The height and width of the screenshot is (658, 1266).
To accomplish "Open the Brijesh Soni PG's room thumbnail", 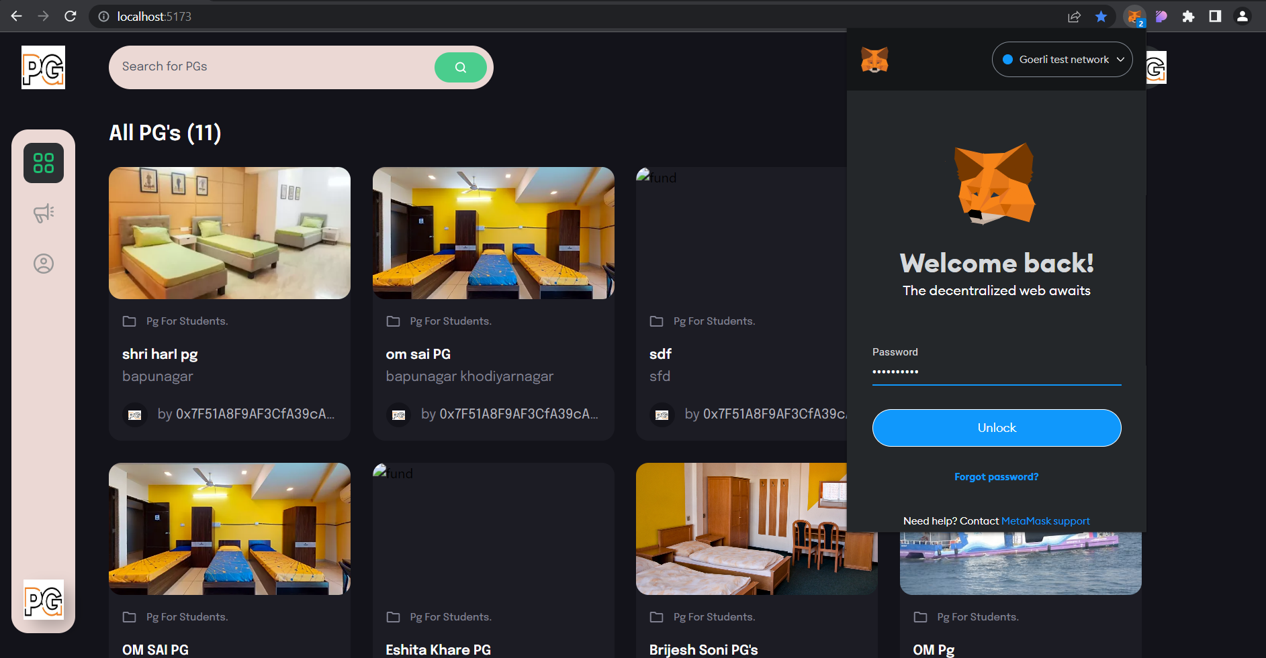I will point(756,529).
